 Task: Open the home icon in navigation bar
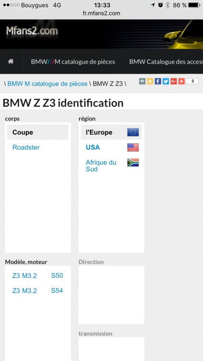pyautogui.click(x=11, y=61)
